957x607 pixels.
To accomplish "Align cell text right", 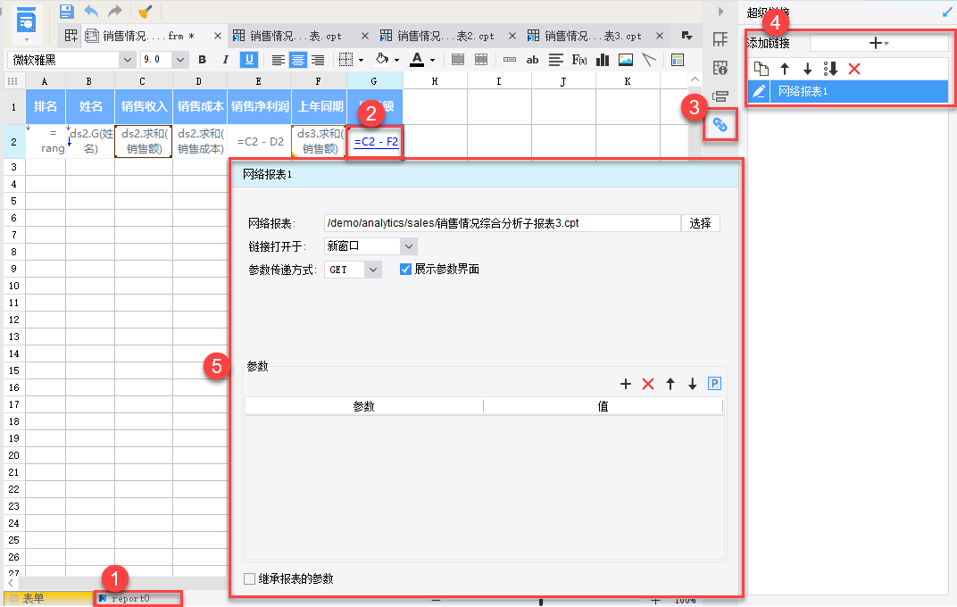I will [318, 60].
